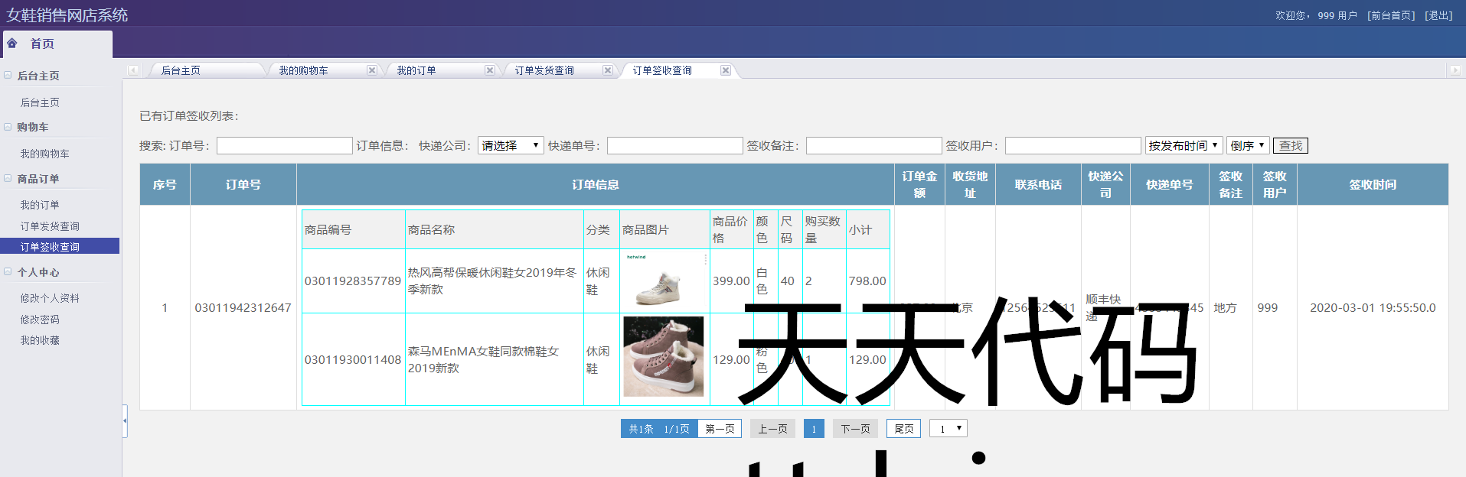
Task: Switch to the 后台主页 tab
Action: pyautogui.click(x=181, y=70)
